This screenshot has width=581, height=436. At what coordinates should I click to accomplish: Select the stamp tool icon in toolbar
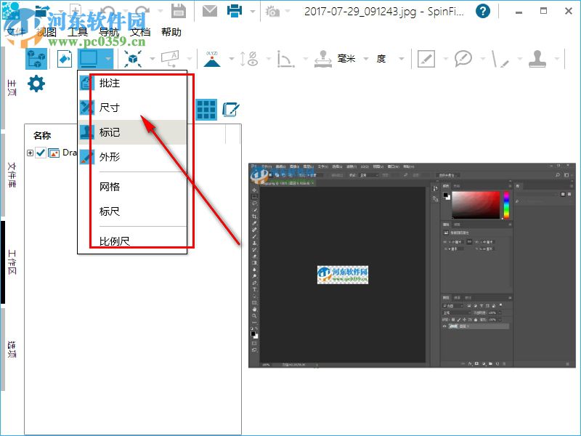pos(537,59)
